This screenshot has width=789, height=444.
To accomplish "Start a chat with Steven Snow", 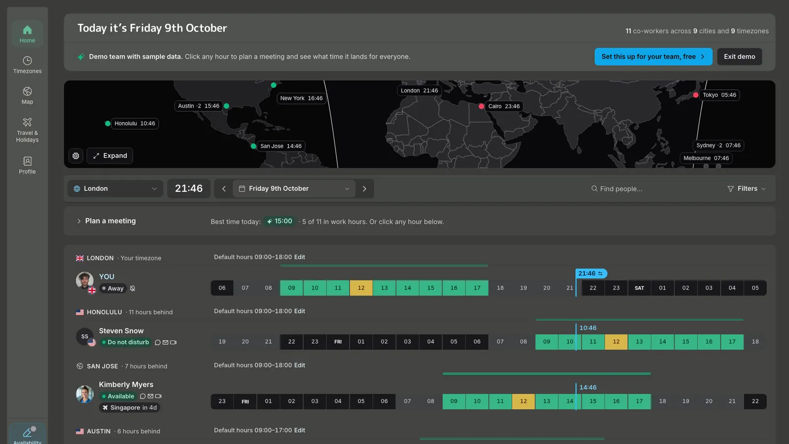I will pyautogui.click(x=158, y=342).
